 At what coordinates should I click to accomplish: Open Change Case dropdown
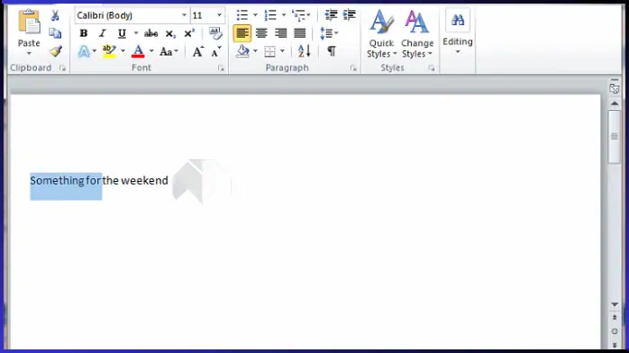coord(169,51)
